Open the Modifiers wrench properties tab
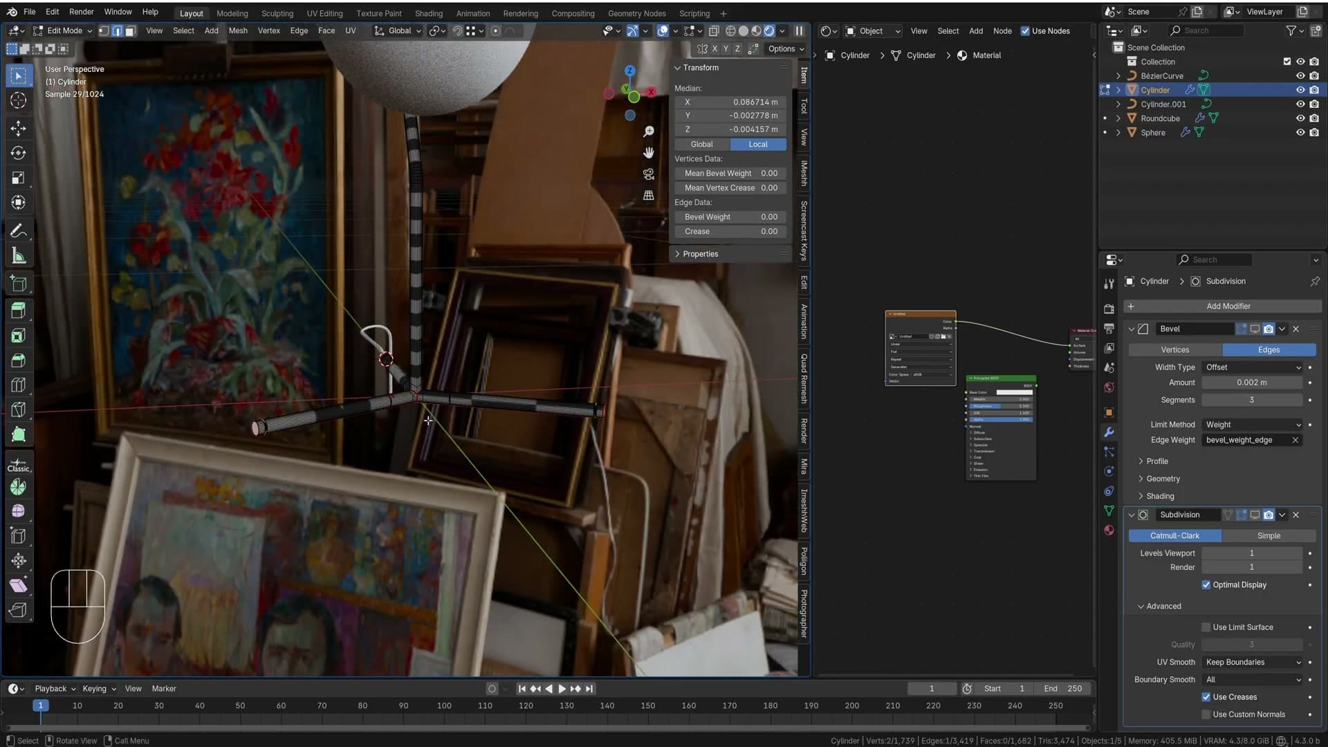 tap(1109, 432)
